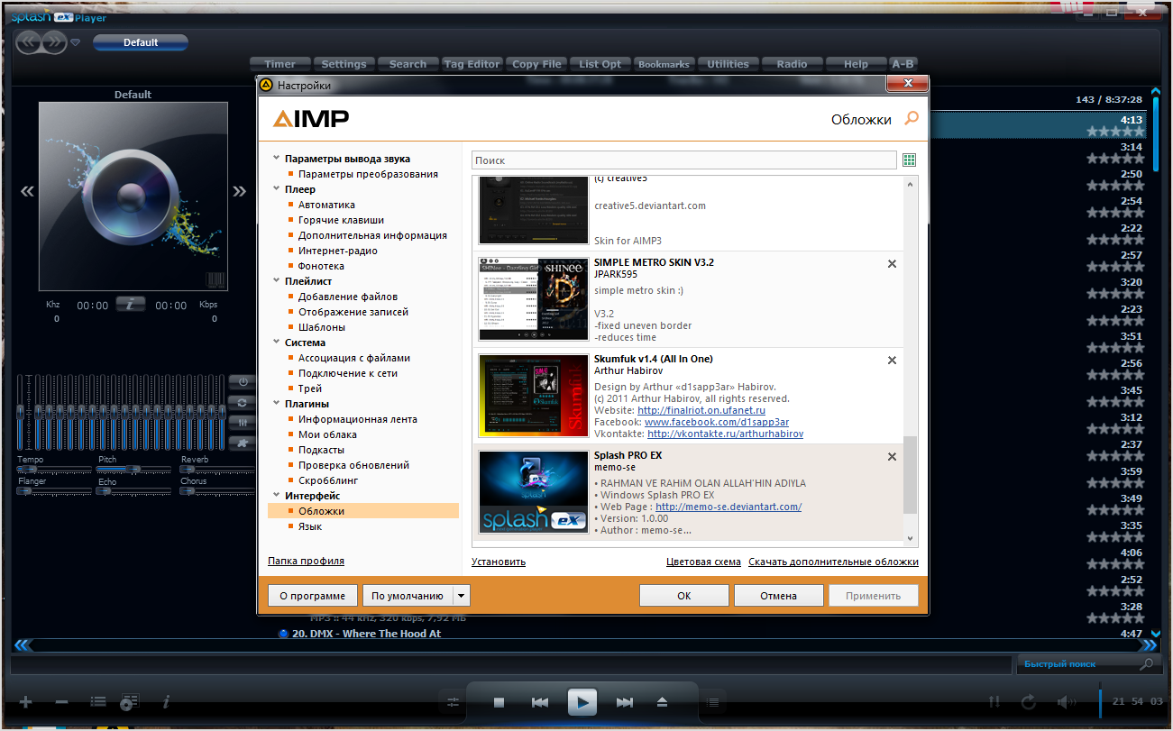Open the Tag Editor tab
The height and width of the screenshot is (731, 1173).
(x=472, y=64)
